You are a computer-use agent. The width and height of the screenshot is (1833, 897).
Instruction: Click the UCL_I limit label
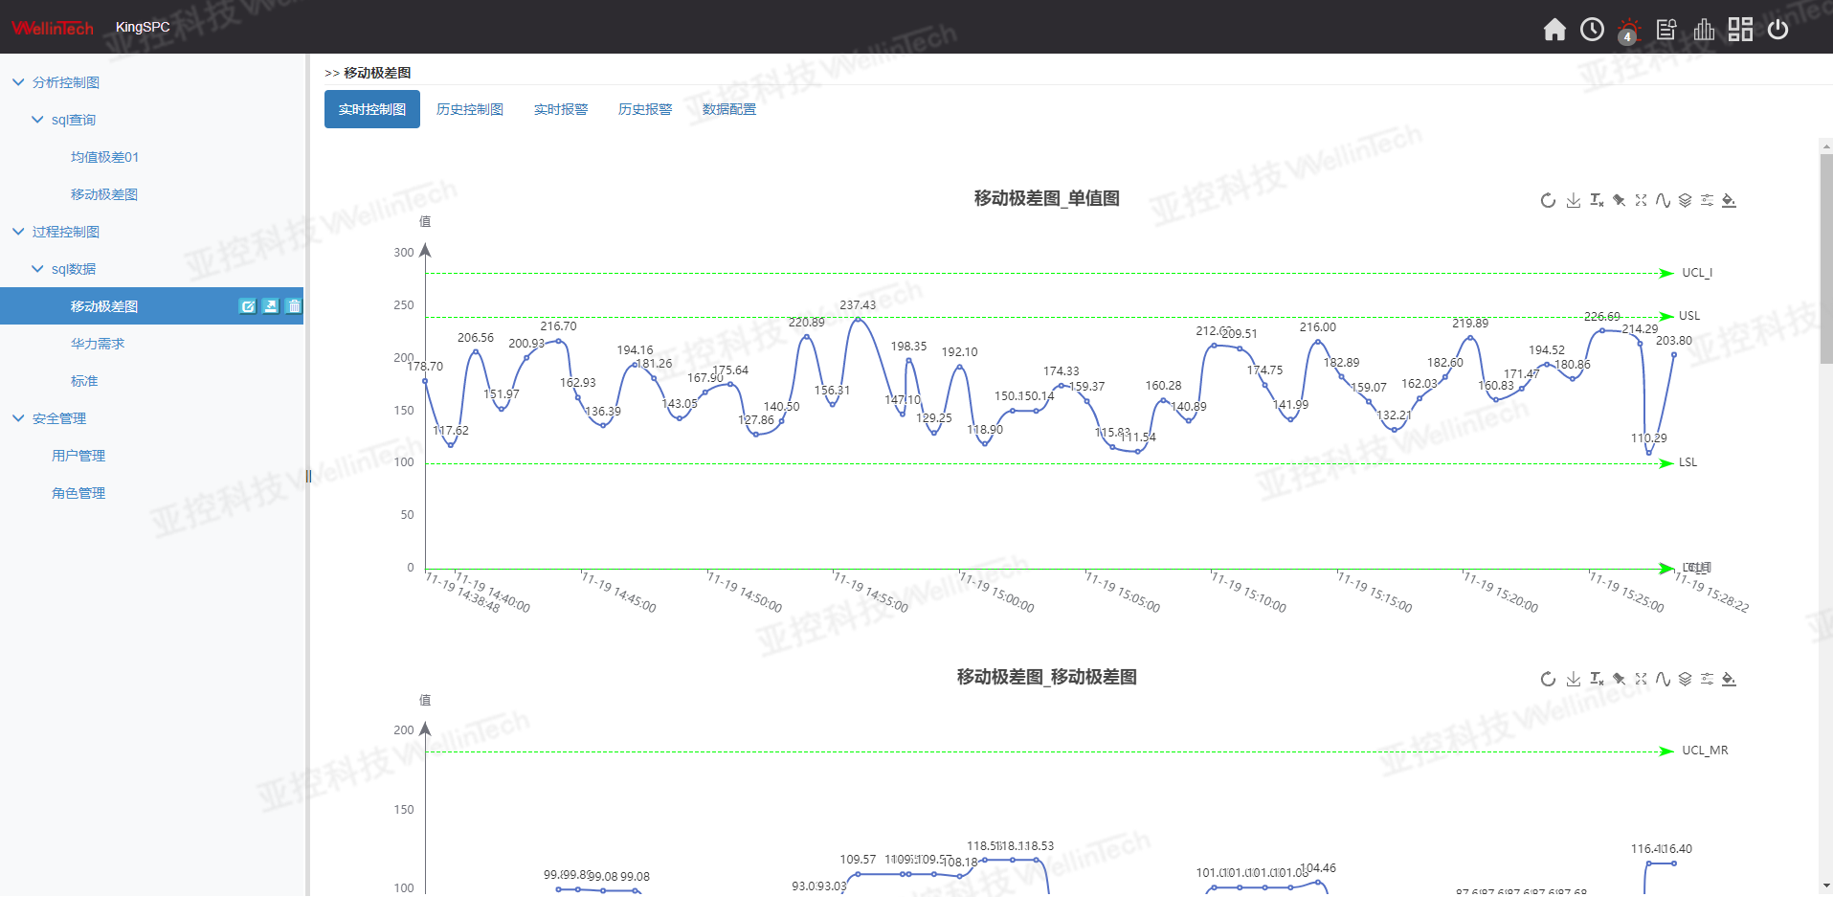[1697, 273]
